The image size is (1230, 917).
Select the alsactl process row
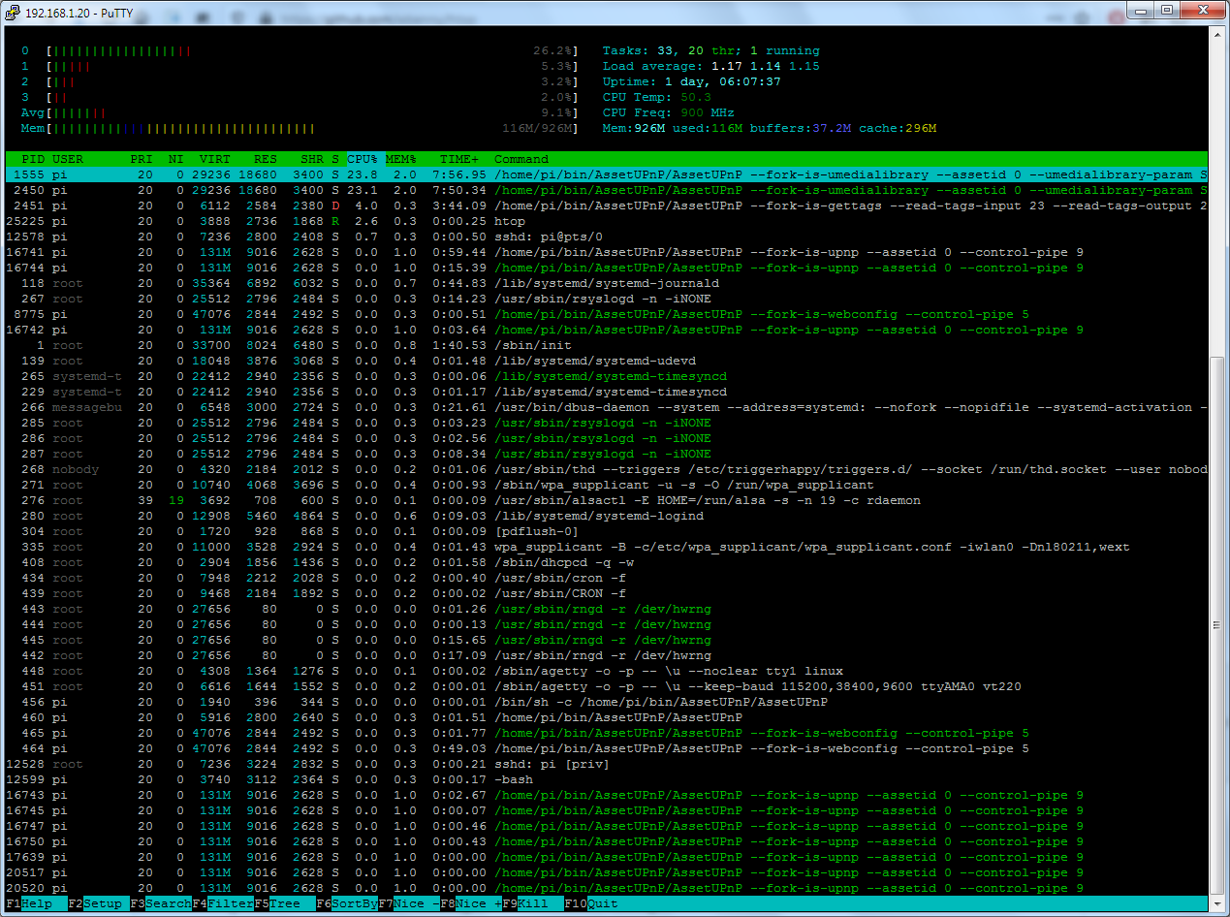click(607, 500)
